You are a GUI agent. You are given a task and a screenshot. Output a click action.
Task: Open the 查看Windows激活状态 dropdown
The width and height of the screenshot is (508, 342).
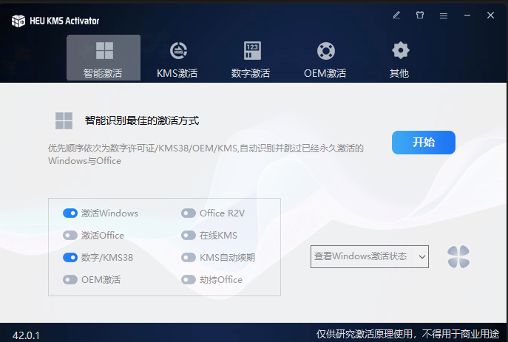(370, 256)
